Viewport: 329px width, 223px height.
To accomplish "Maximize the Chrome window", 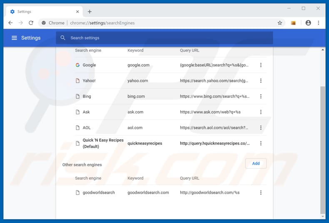I will [x=304, y=8].
